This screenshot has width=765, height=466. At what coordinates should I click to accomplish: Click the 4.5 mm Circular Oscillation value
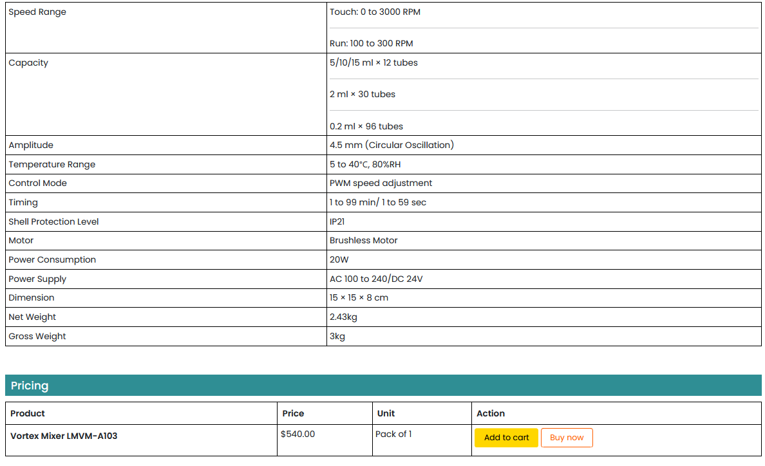coord(392,145)
